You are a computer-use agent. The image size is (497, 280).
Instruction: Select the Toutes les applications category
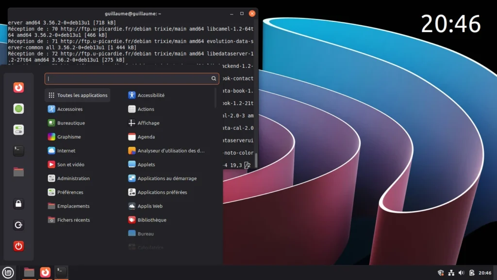78,95
